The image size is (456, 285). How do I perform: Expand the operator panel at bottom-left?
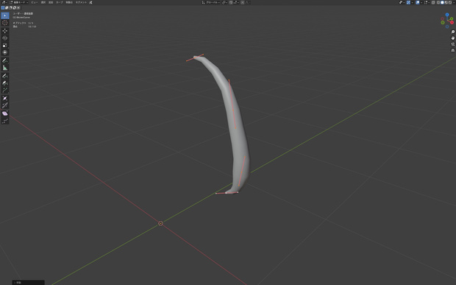28,283
